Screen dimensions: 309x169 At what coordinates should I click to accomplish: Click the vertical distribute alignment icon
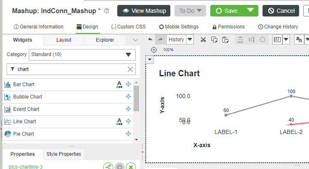(240, 40)
